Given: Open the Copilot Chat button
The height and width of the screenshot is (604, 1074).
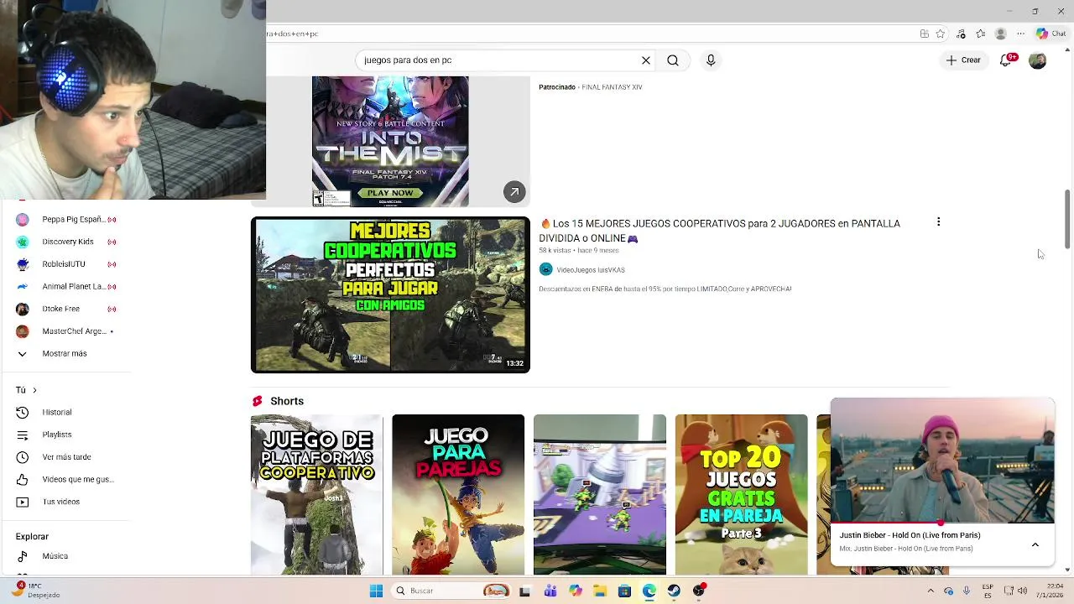Looking at the screenshot, I should (1051, 34).
